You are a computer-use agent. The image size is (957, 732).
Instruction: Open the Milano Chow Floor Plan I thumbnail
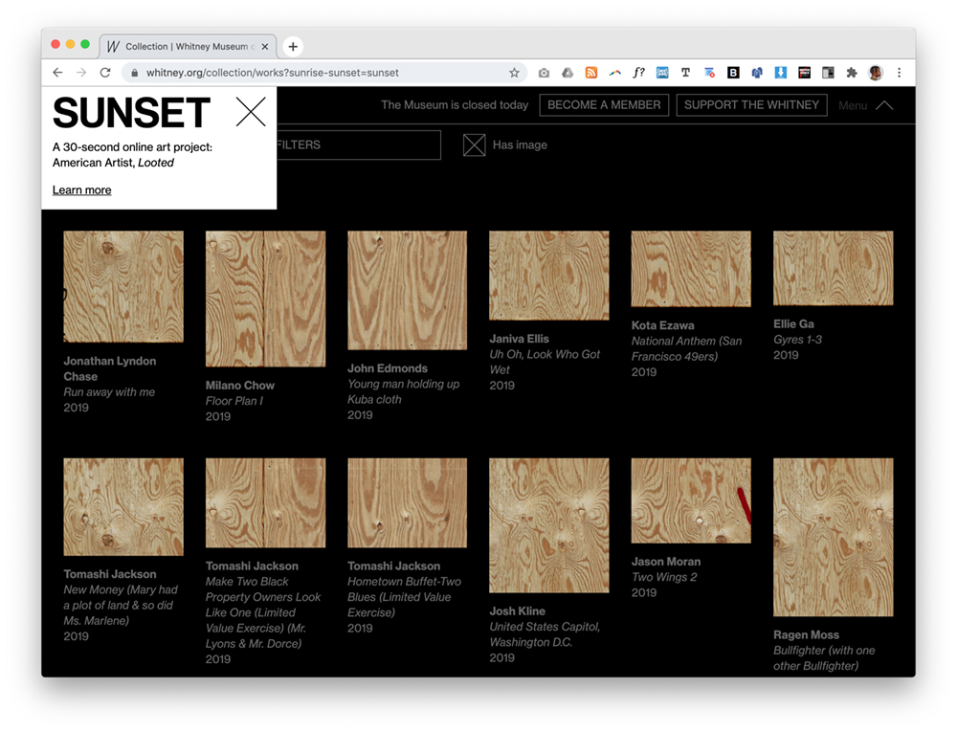(265, 299)
